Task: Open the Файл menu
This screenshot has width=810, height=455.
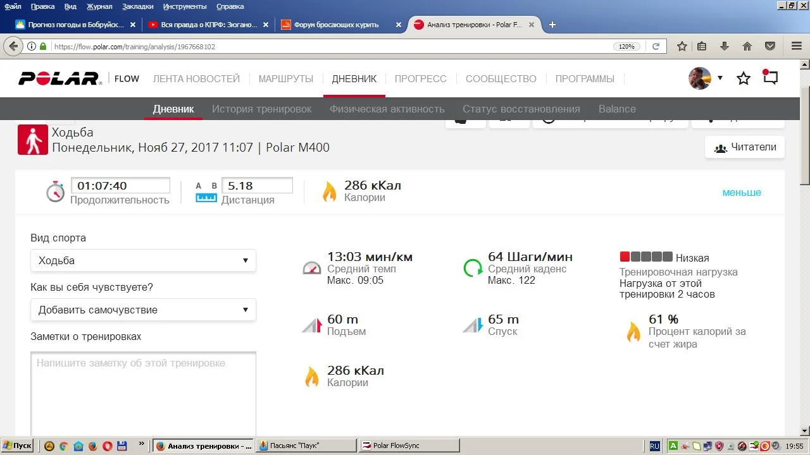Action: coord(13,6)
